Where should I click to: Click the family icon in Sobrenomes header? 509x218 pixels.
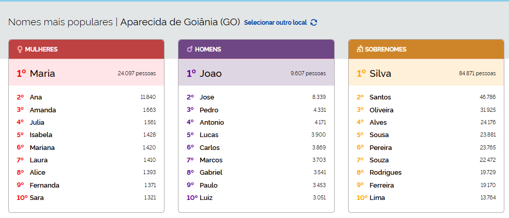click(x=360, y=49)
